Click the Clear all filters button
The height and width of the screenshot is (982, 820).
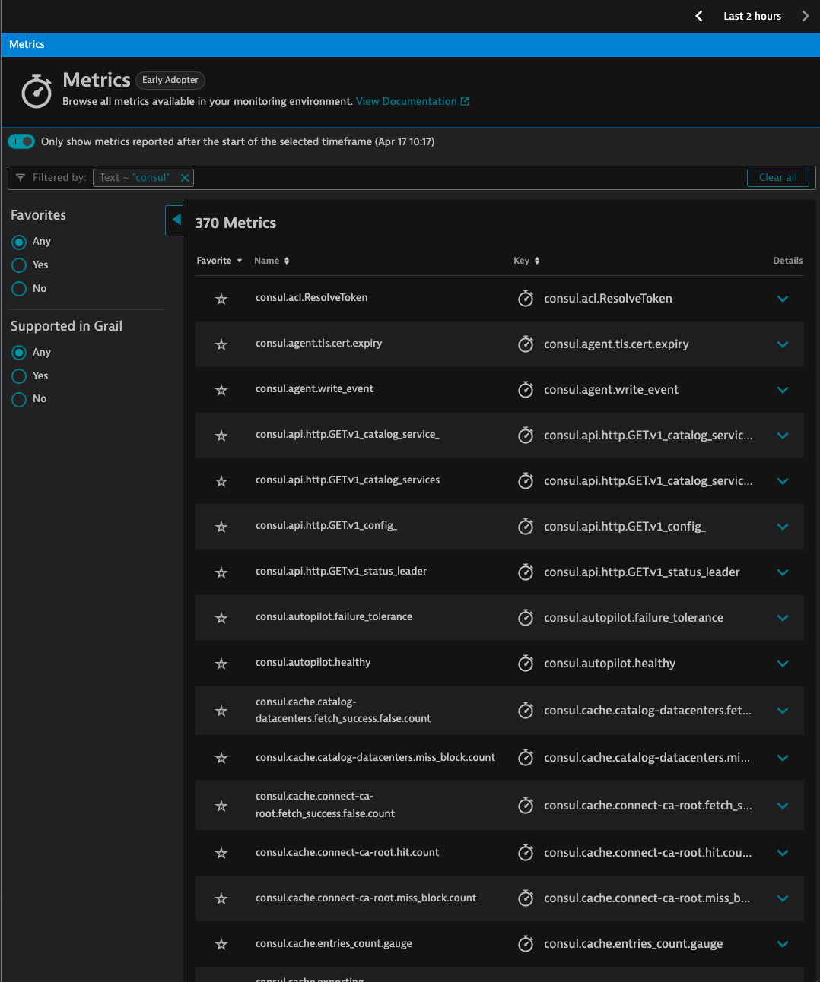point(777,178)
